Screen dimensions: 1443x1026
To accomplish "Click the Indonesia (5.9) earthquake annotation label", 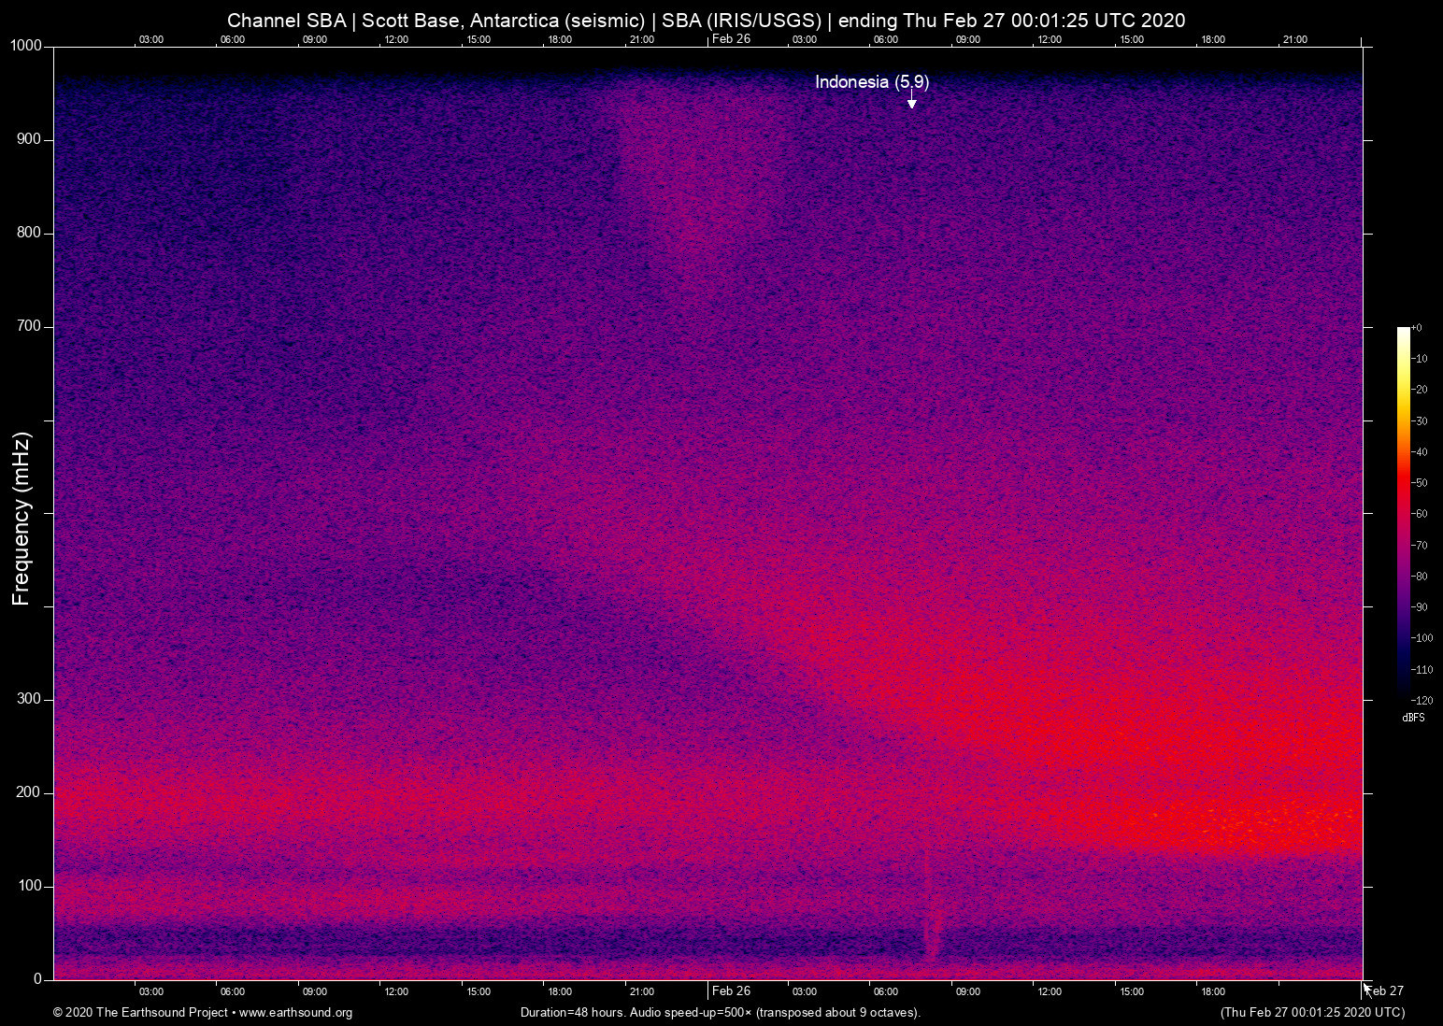I will click(872, 82).
